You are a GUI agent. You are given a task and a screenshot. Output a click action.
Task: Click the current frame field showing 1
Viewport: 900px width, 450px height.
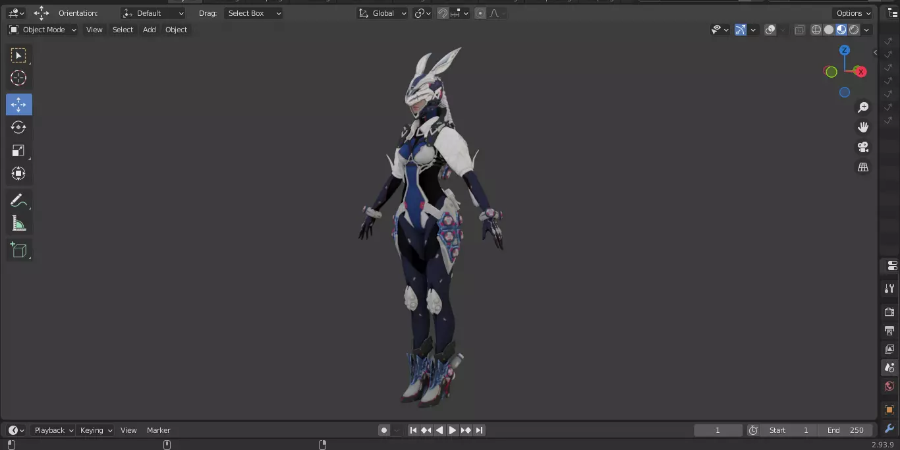[x=718, y=430]
